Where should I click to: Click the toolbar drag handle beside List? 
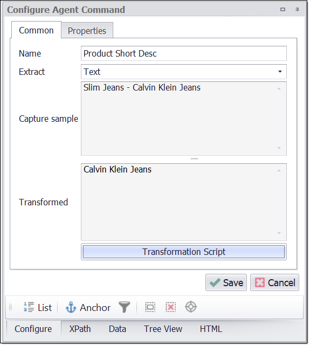(11, 307)
